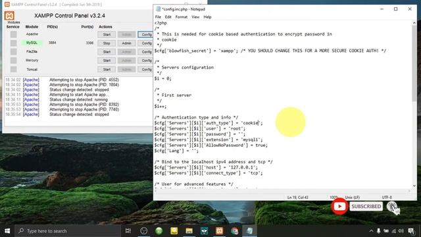The height and width of the screenshot is (237, 421).
Task: Switch to XAMPP via taskbar icon
Action: coord(219,231)
